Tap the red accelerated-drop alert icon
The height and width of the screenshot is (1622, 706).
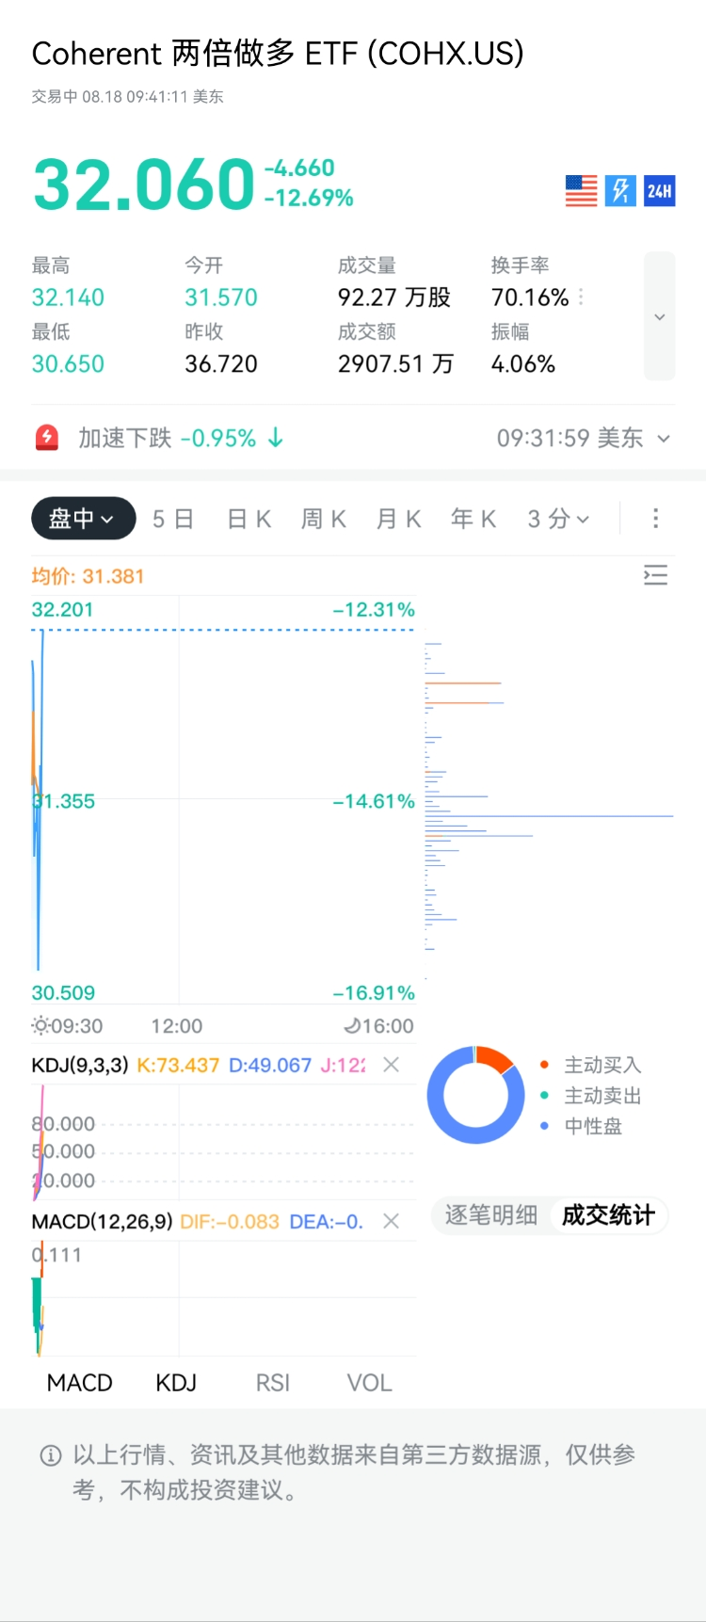[47, 438]
